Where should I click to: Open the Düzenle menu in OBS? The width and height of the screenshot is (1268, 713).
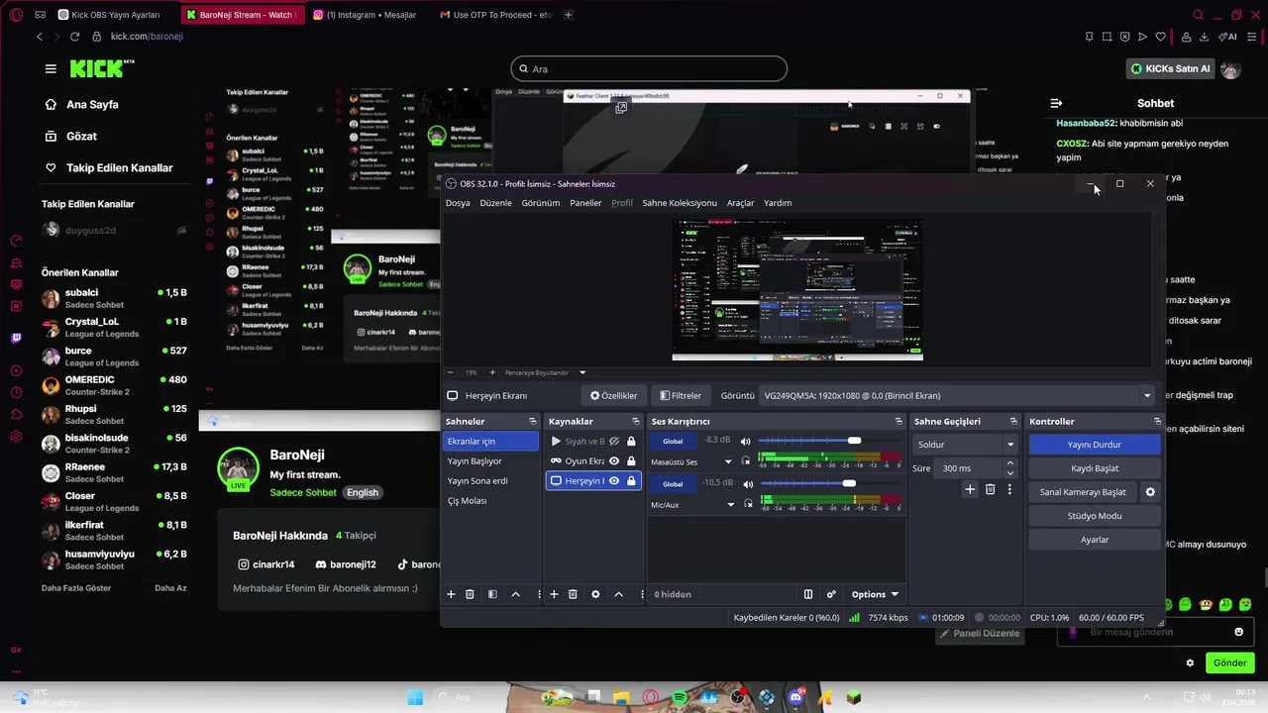(x=495, y=203)
